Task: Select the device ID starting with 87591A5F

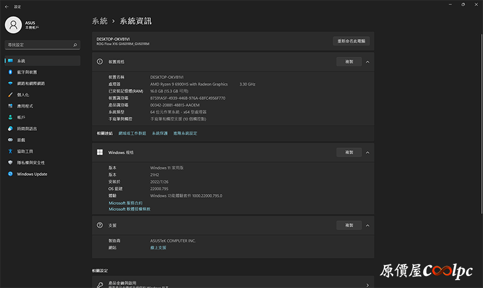Action: click(x=188, y=98)
